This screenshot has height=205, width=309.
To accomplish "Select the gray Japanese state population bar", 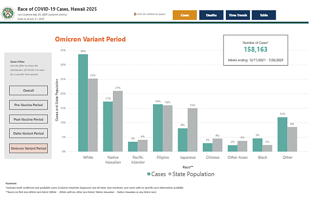I will pos(192,130).
